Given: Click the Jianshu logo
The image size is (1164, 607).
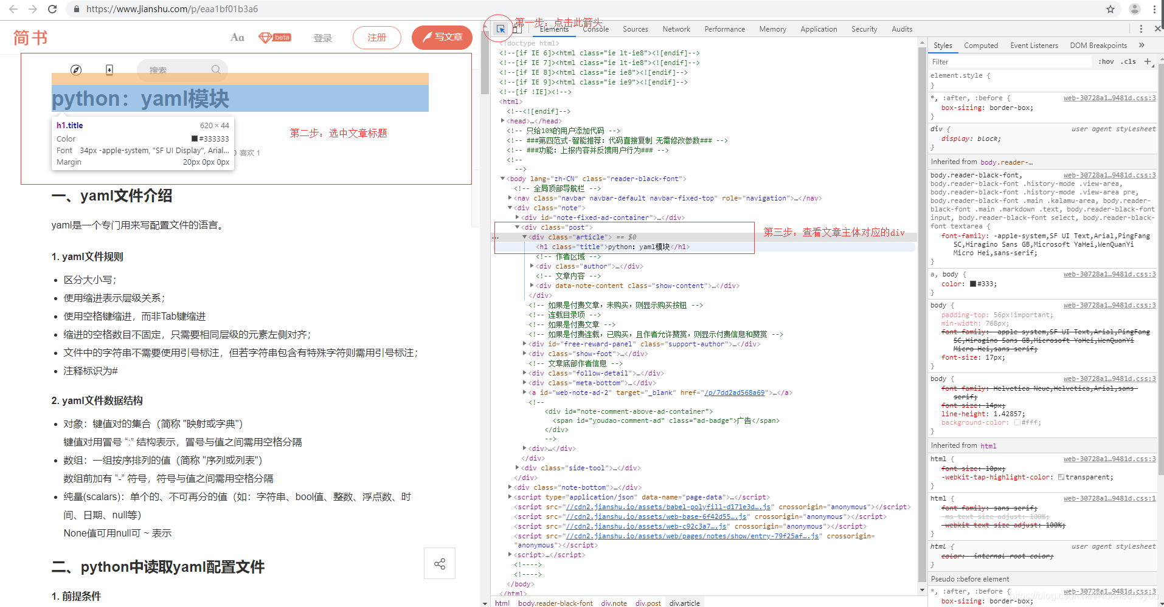Looking at the screenshot, I should pos(30,38).
